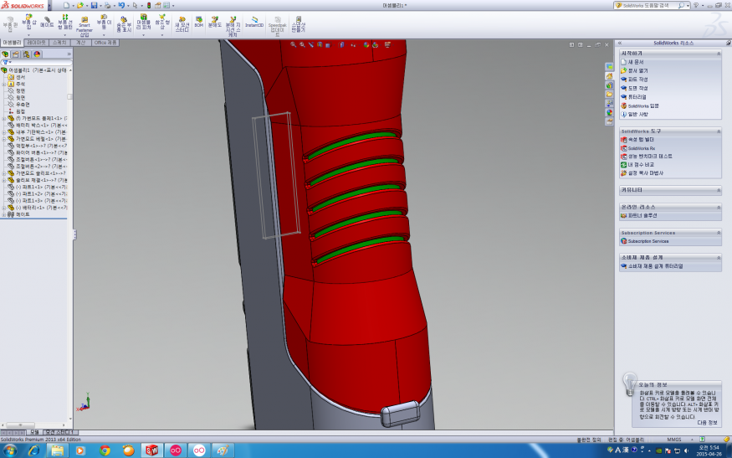Open the 파트너 솔루션 link

[642, 216]
